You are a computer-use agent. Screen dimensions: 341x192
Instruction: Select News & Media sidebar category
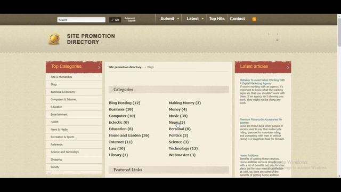point(59,129)
